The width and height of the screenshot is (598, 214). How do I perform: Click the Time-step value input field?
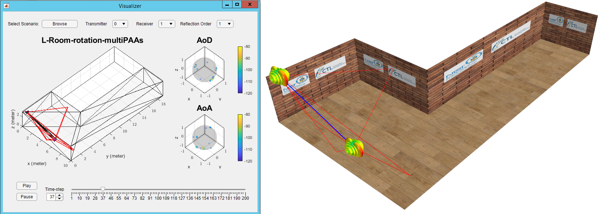(52, 197)
